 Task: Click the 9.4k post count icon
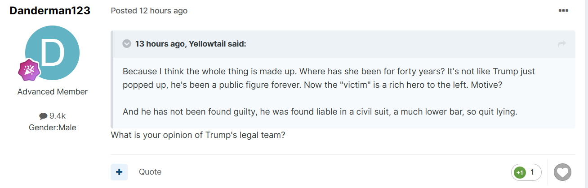43,116
